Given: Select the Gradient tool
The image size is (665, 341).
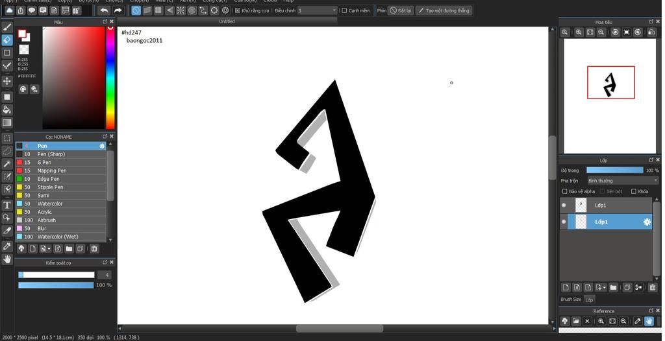Looking at the screenshot, I should 7,123.
